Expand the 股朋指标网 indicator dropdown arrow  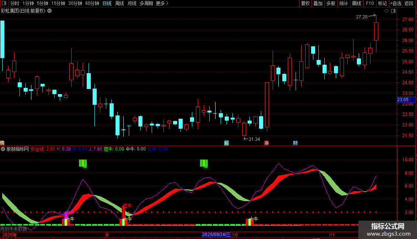tap(3, 149)
